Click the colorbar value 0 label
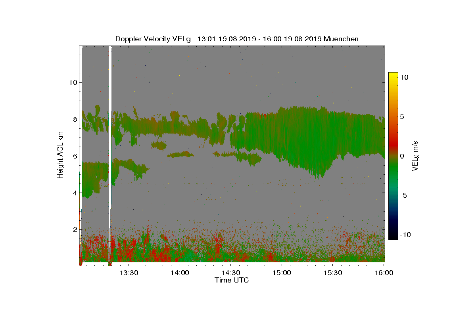This screenshot has height=317, width=476. (402, 156)
